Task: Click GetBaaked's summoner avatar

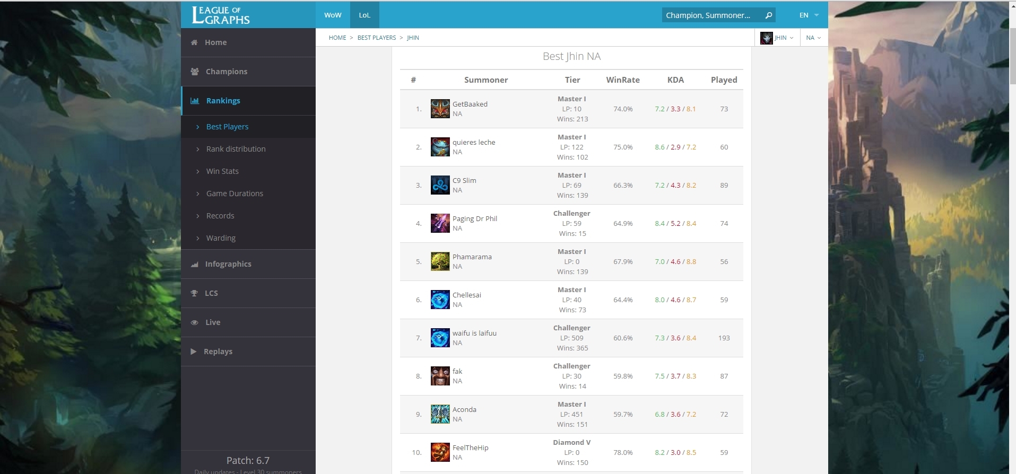Action: 440,109
